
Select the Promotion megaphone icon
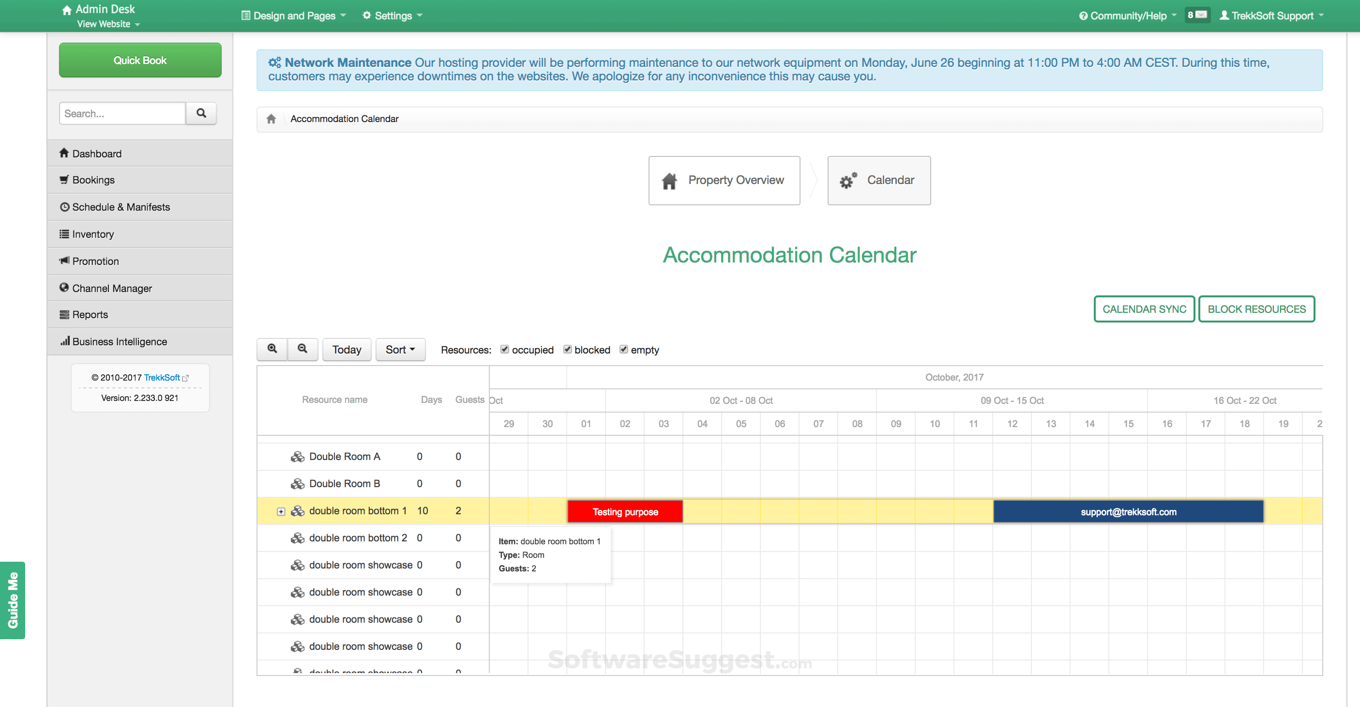[64, 261]
